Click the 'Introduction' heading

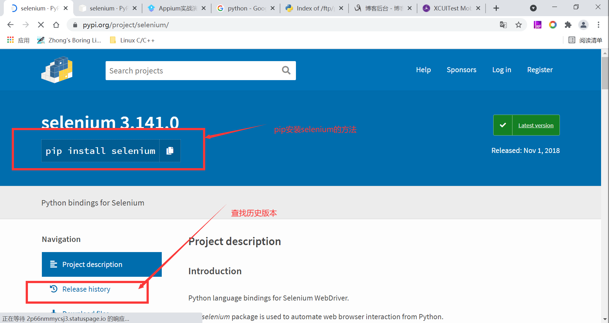(215, 271)
